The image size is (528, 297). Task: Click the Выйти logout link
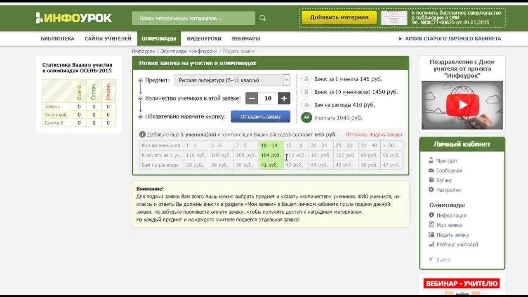pyautogui.click(x=443, y=260)
